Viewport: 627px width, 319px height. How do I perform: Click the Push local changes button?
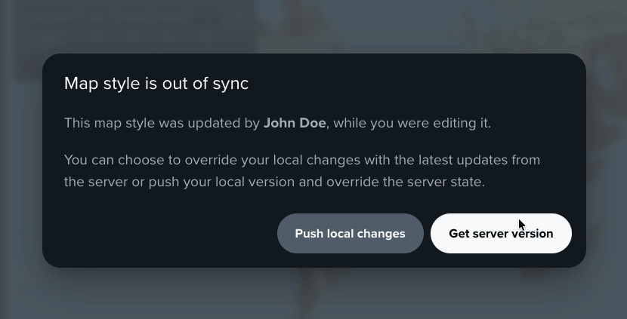click(350, 234)
